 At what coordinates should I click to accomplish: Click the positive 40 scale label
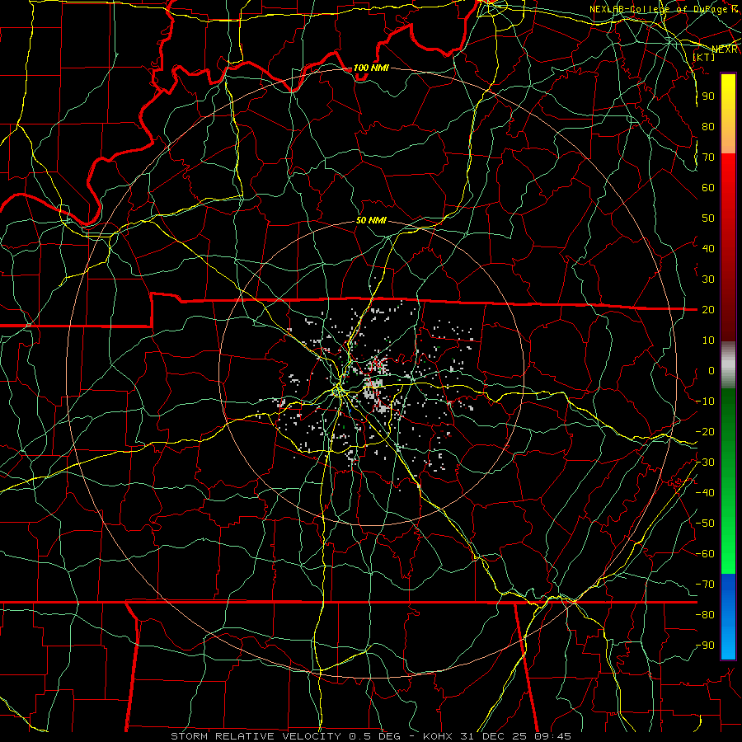(x=708, y=248)
